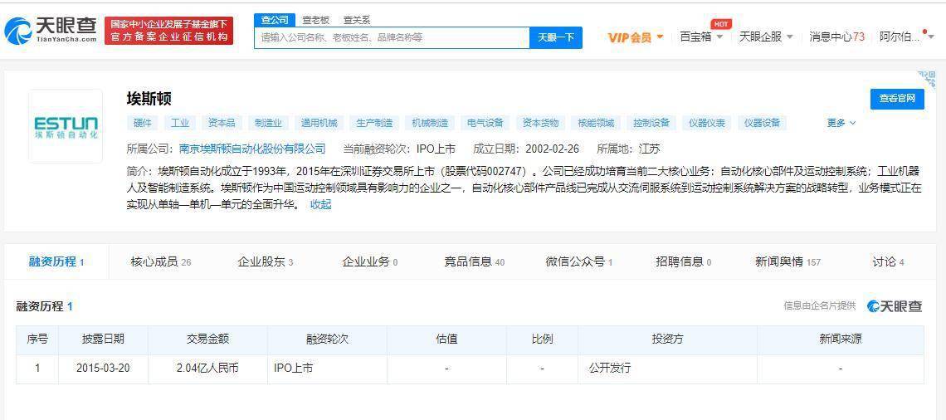This screenshot has width=946, height=420.
Task: Collapse the intro with 收起
Action: coord(320,204)
